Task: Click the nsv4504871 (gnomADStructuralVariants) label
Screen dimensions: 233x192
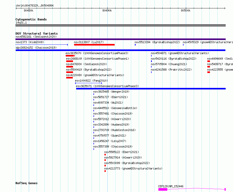Action: (180, 53)
